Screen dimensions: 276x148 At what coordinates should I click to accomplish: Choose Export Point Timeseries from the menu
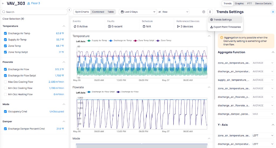[225, 27]
